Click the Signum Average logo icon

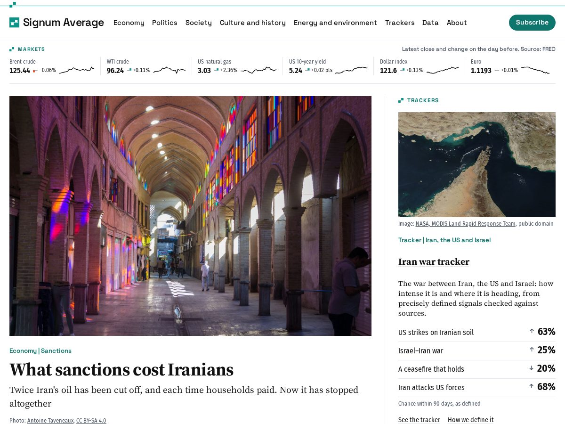click(14, 22)
